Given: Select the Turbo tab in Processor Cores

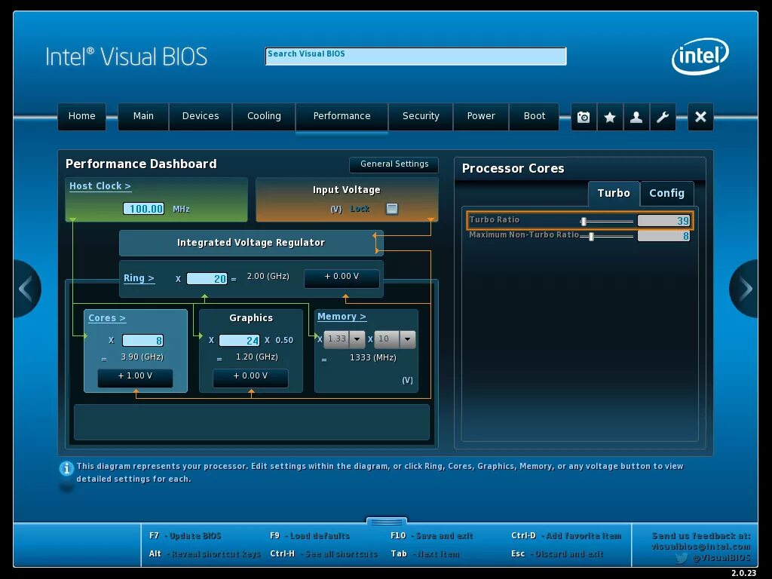Looking at the screenshot, I should tap(614, 193).
